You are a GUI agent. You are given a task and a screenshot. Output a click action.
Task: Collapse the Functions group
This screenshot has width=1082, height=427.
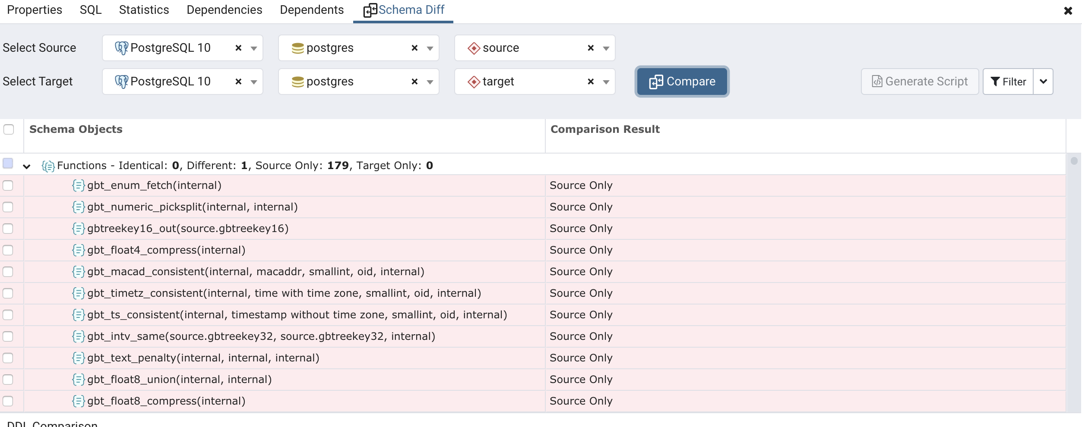(27, 166)
